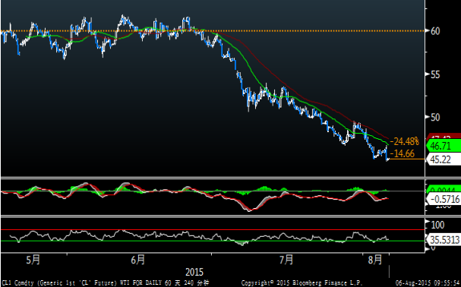This screenshot has height=287, width=461.
Task: Select the 55 price axis label
Action: (x=435, y=74)
